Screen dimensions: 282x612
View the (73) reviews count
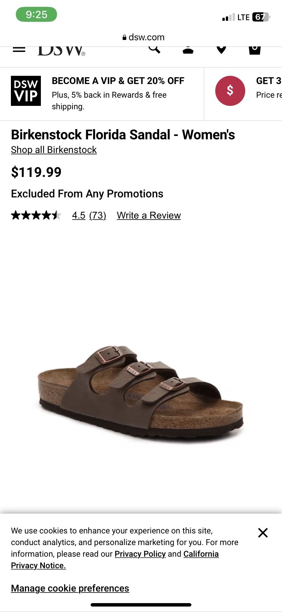[x=98, y=215]
